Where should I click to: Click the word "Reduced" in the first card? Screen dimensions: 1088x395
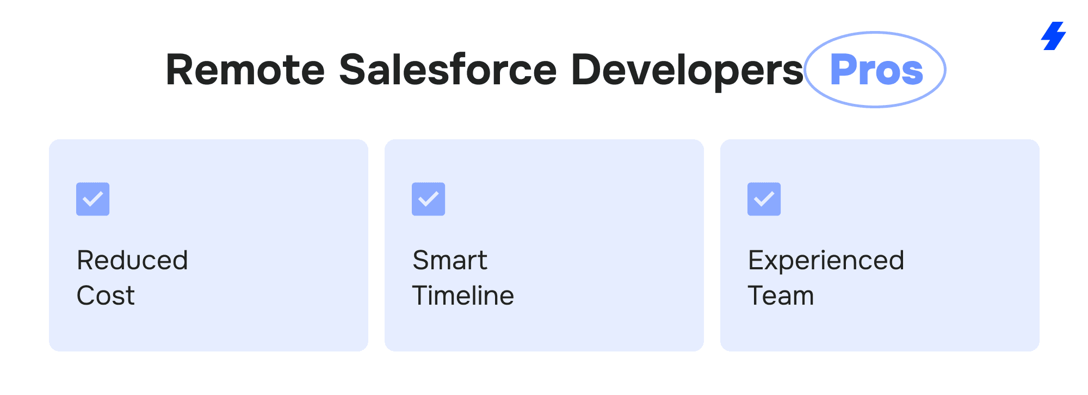132,260
